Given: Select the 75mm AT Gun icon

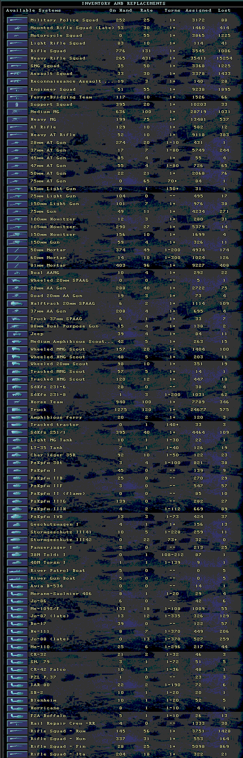Looking at the screenshot, I should (x=17, y=181).
